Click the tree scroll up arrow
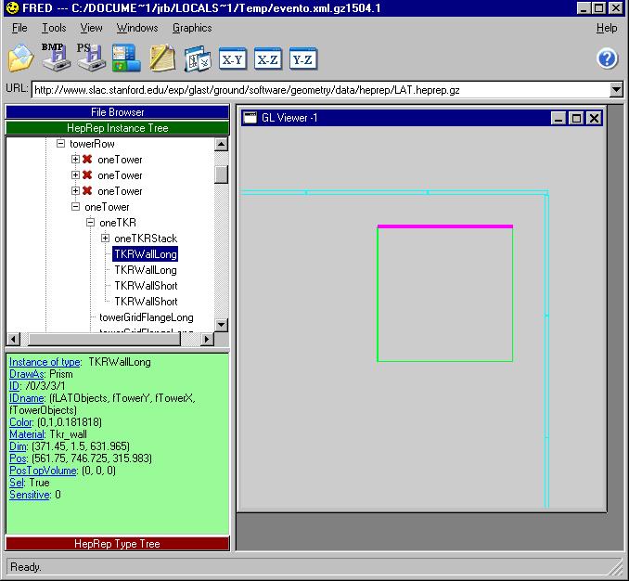Viewport: 629px width, 581px height. 221,144
